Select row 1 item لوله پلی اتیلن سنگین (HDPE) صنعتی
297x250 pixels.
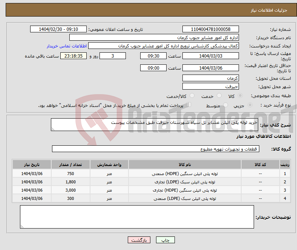click(185, 174)
